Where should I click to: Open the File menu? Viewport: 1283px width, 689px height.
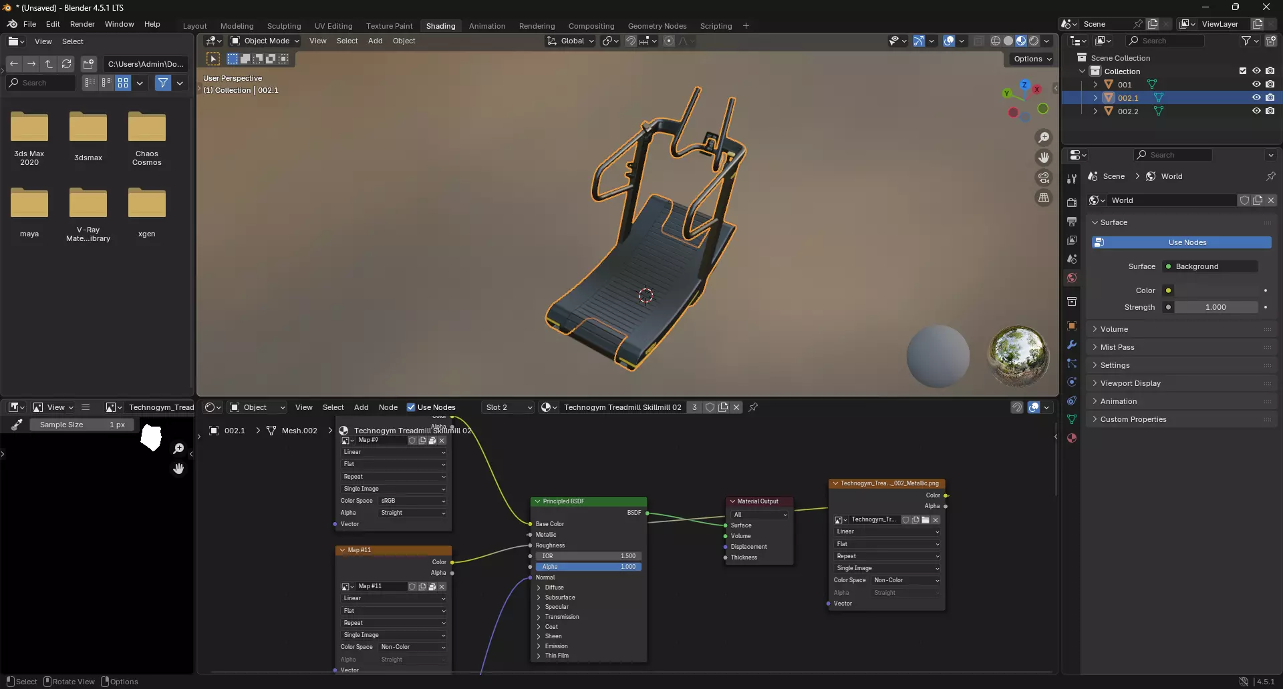[x=29, y=24]
